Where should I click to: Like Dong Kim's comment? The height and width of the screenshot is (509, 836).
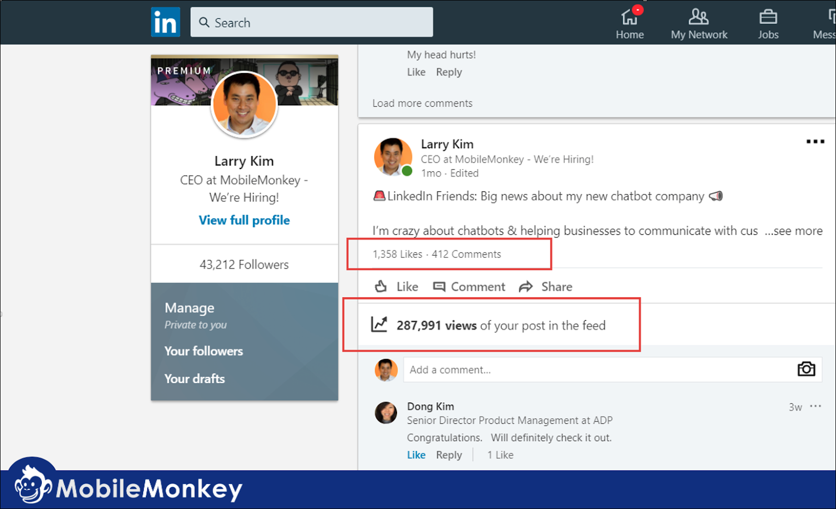click(x=416, y=455)
